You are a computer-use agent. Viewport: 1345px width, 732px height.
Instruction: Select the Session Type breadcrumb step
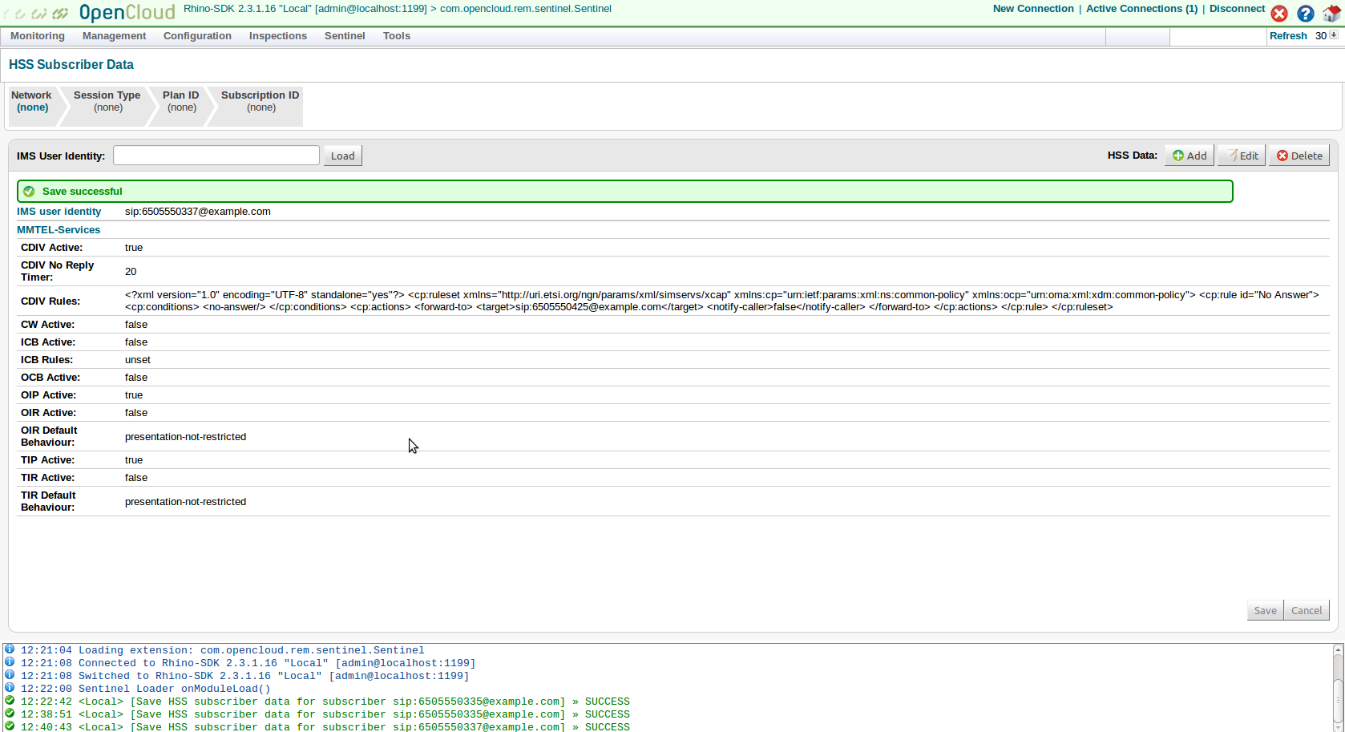point(107,101)
